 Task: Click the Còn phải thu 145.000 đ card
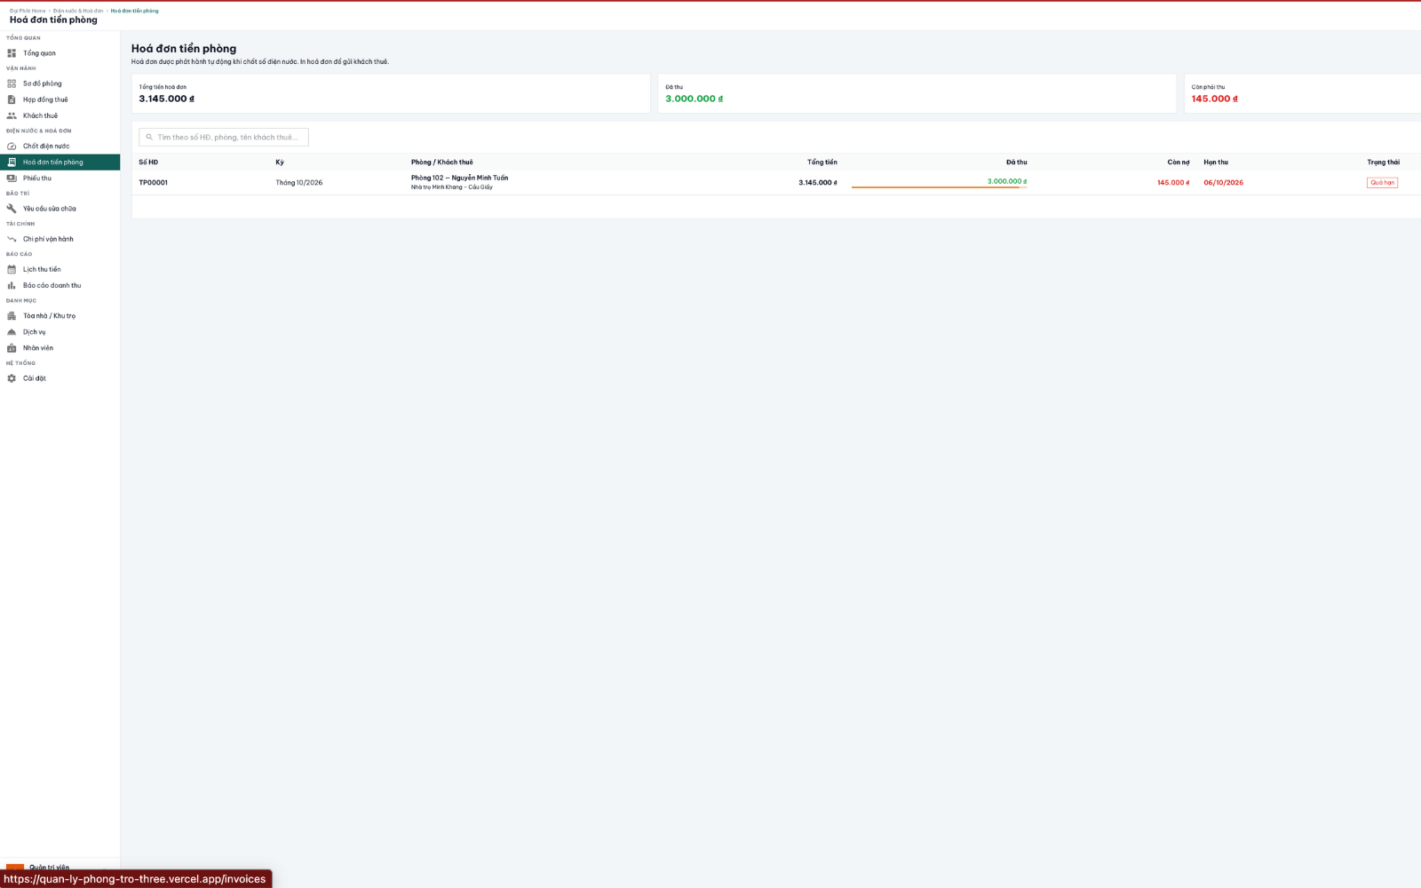pyautogui.click(x=1302, y=93)
